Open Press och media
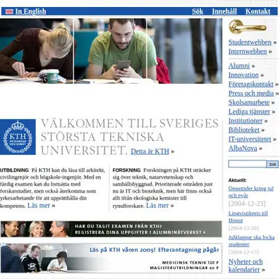Viewport: 279px width, 279px height. pos(251,93)
